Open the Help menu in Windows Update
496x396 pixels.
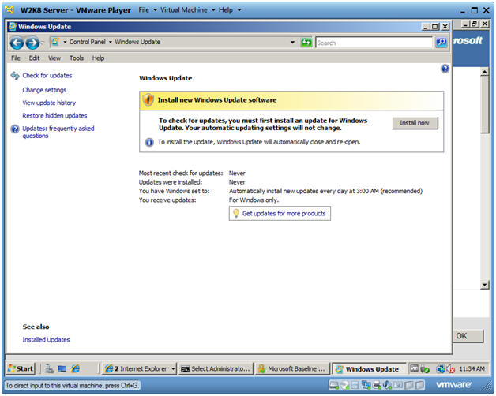[x=98, y=58]
